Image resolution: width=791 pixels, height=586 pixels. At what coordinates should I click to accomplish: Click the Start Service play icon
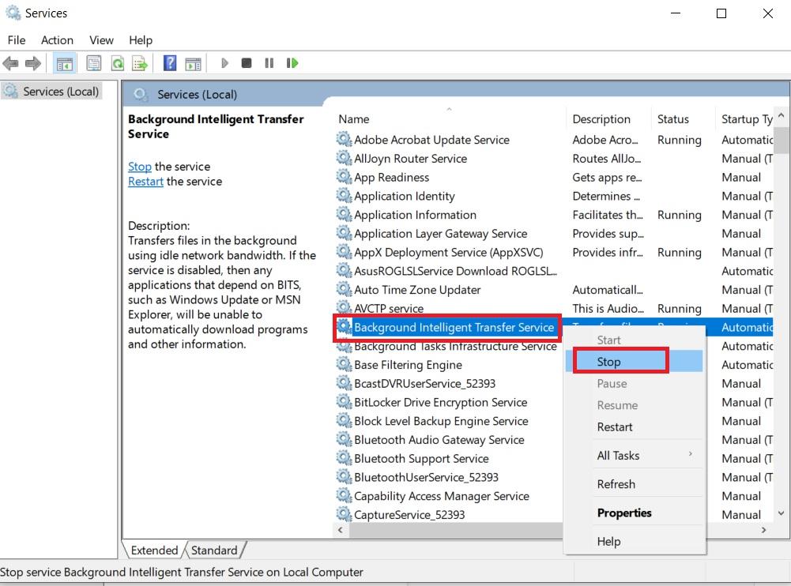pyautogui.click(x=225, y=63)
